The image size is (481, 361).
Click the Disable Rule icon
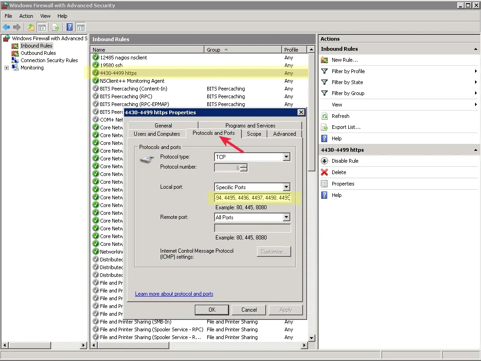324,161
